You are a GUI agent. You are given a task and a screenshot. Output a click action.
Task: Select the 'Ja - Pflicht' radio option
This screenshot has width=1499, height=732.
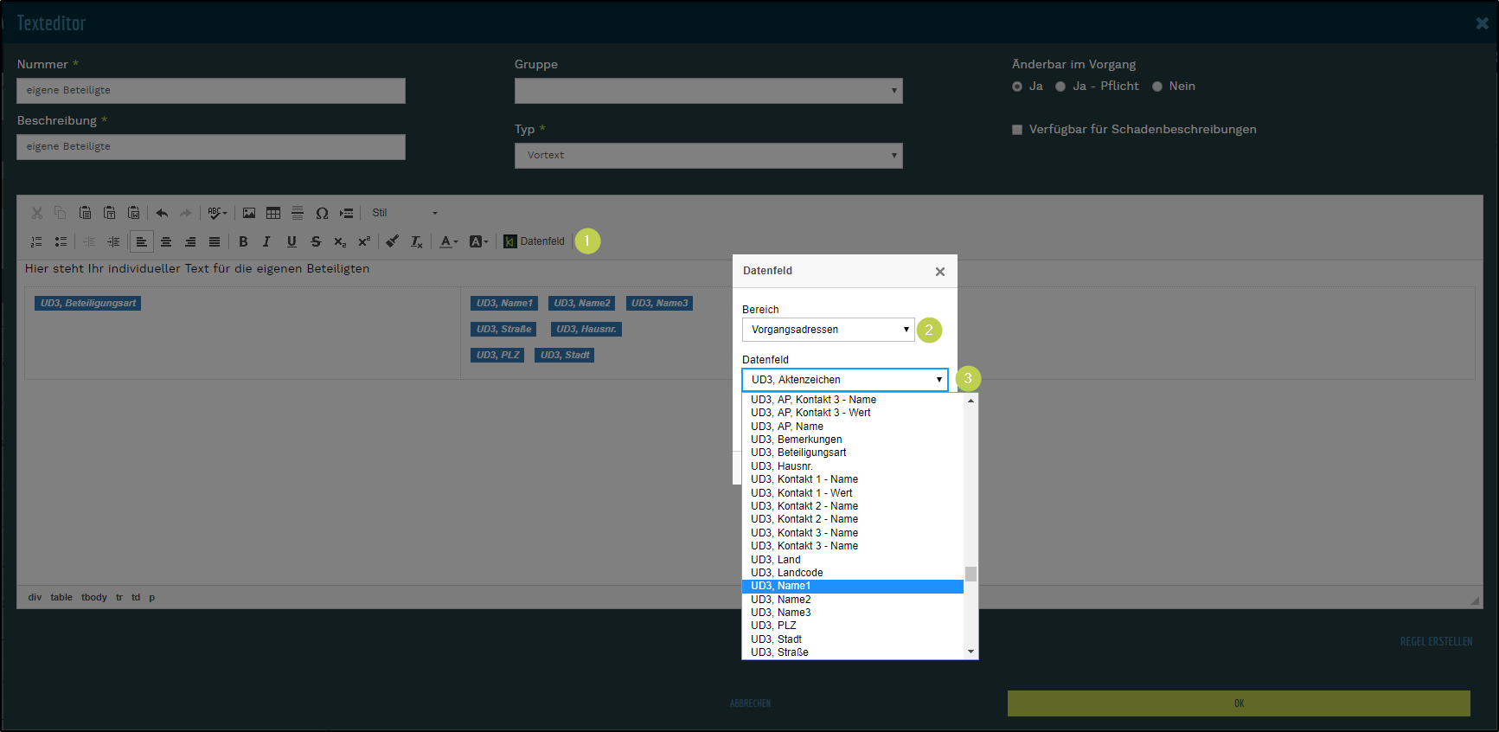pos(1060,87)
